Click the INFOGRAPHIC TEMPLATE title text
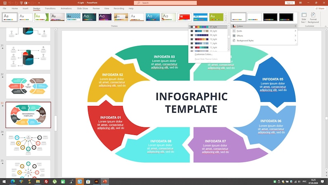The image size is (328, 185). 191,103
